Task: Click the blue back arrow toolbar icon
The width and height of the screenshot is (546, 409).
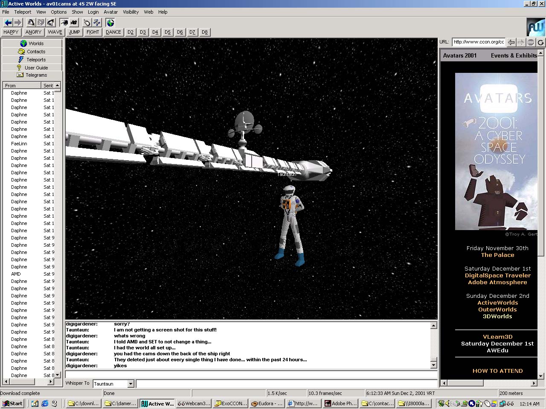Action: click(x=8, y=23)
